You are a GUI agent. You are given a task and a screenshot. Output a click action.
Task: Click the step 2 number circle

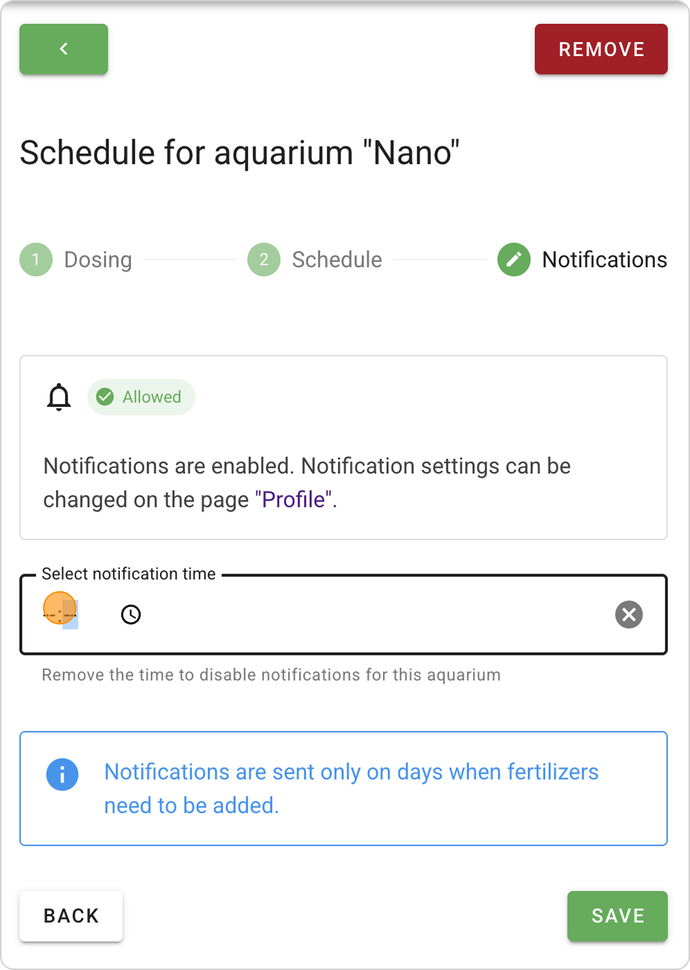(264, 259)
